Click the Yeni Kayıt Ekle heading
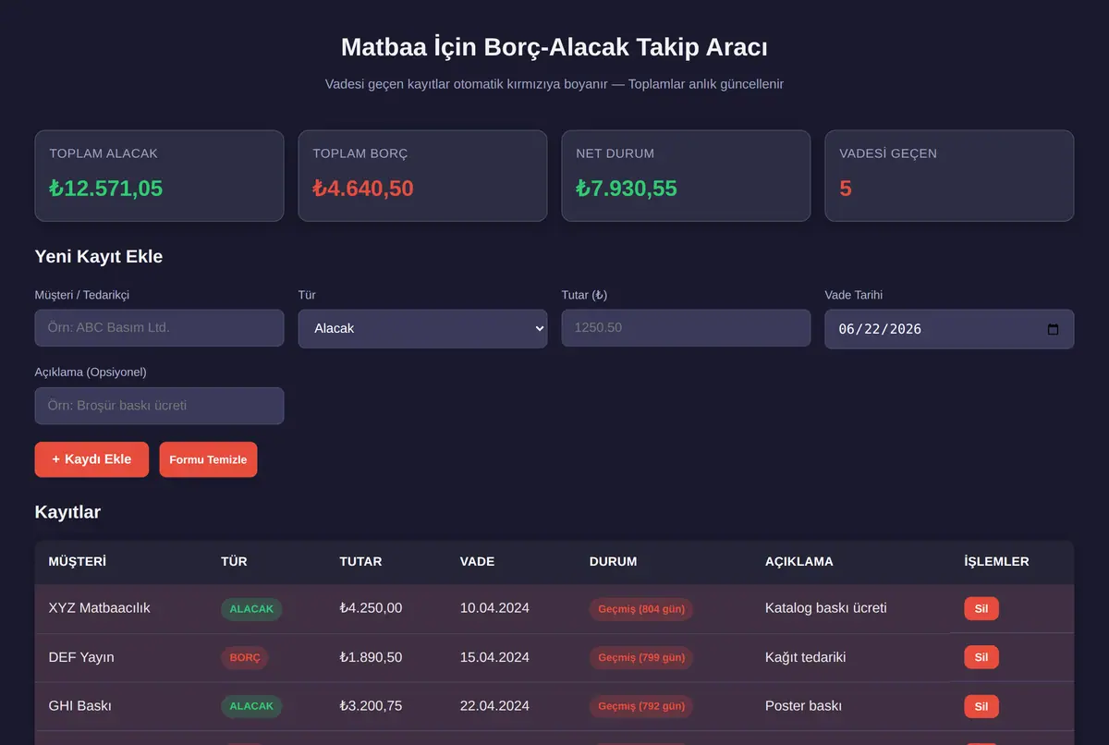 coord(99,257)
